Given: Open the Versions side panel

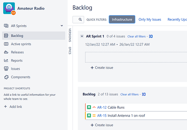Looking at the screenshot, I should point(70,35).
